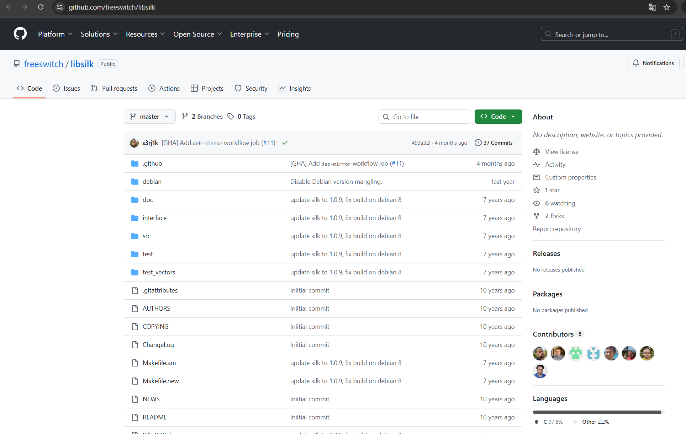
Task: Open the View license link
Action: 561,152
